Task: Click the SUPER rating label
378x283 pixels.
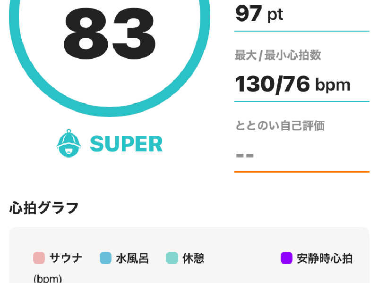Action: [x=126, y=144]
